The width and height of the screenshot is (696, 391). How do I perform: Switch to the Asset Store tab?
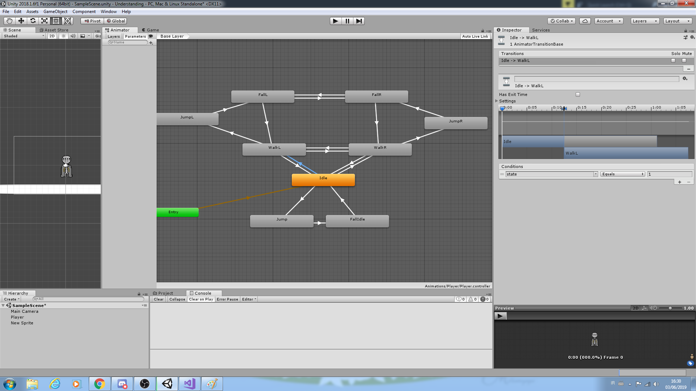54,30
